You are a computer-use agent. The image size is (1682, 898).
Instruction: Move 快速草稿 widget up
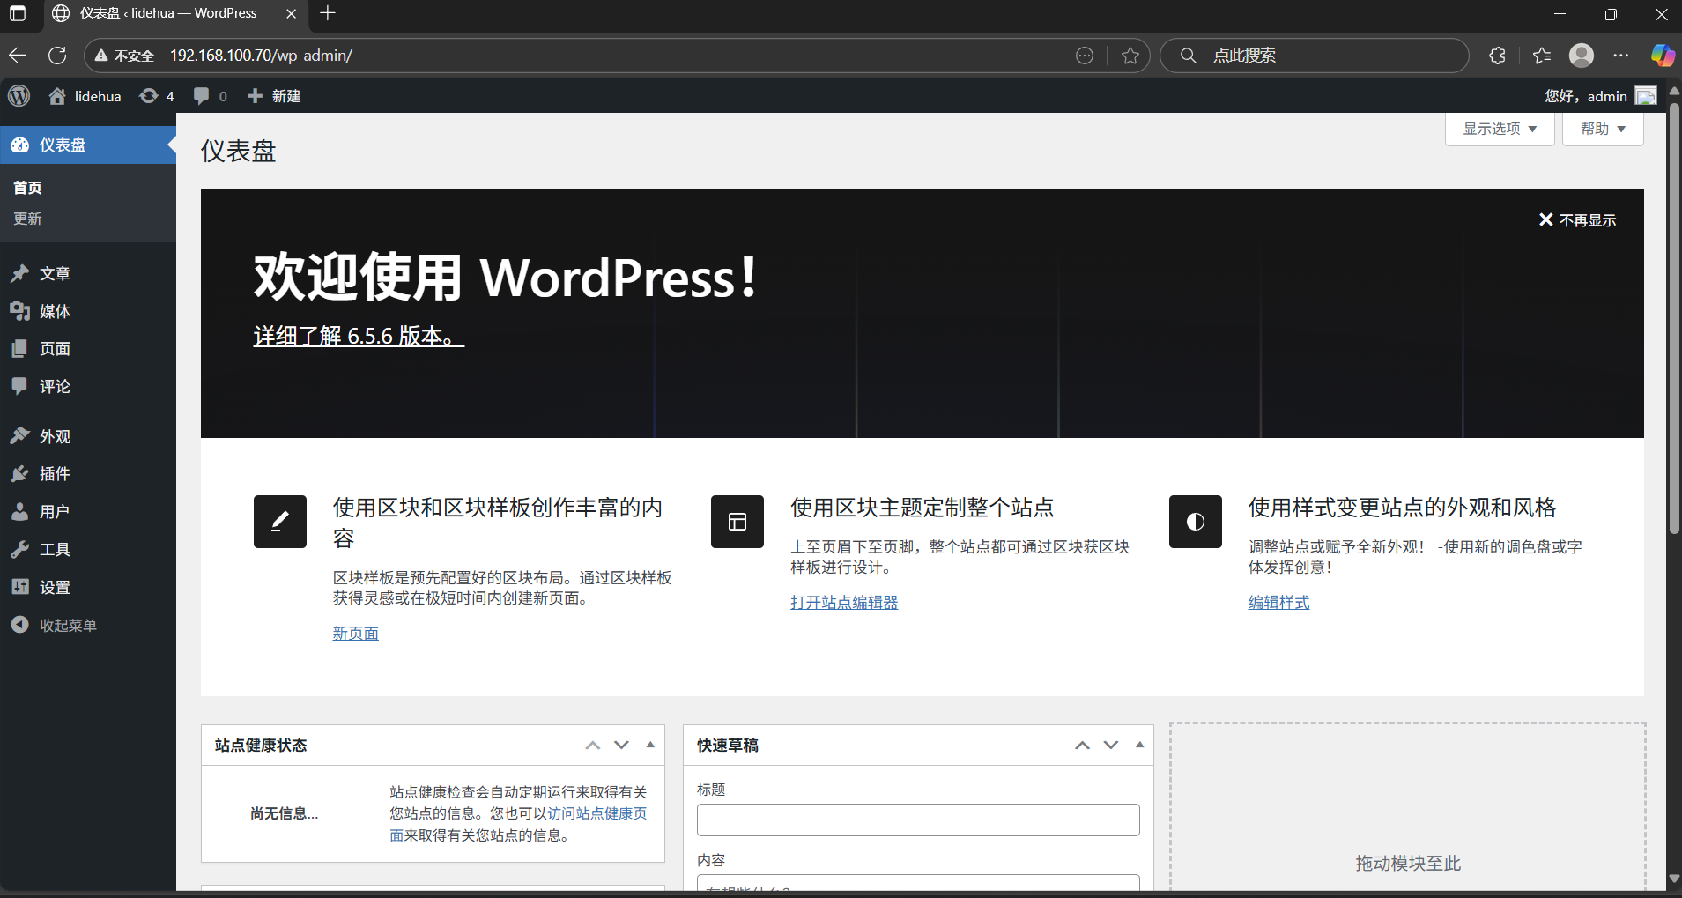1083,746
